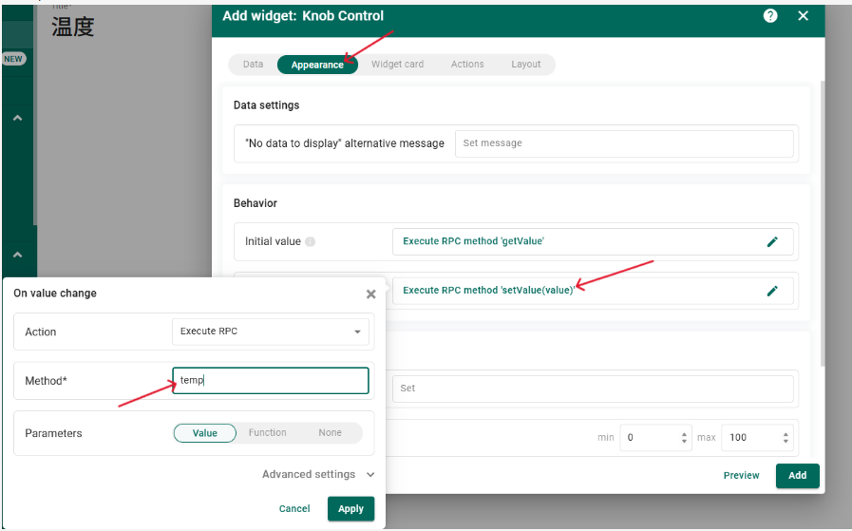This screenshot has width=852, height=531.
Task: Open the Widget card tab
Action: click(x=397, y=65)
